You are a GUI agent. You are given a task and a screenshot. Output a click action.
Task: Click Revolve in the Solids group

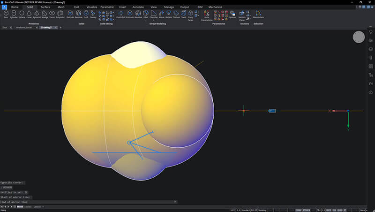(78, 14)
